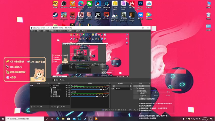Show the 文本 (GDI+) source via eye icon

pyautogui.click(x=66, y=90)
